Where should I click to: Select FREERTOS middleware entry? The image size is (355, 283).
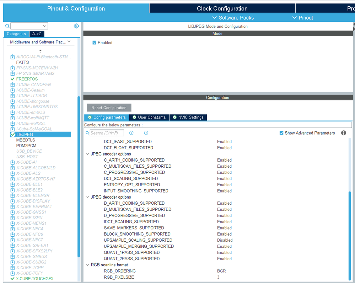pyautogui.click(x=27, y=79)
